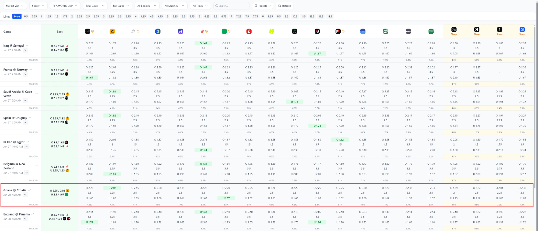Click the dark shield bookmaker logo
The width and height of the screenshot is (538, 231).
coord(294,32)
